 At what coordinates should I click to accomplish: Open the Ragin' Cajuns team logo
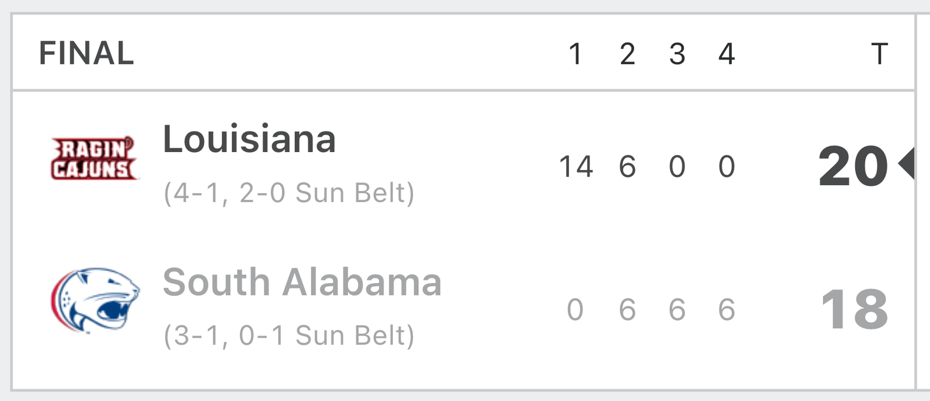point(94,158)
